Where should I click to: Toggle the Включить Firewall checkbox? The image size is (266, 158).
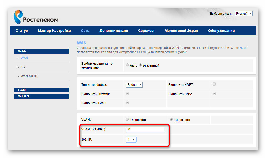(x=127, y=94)
